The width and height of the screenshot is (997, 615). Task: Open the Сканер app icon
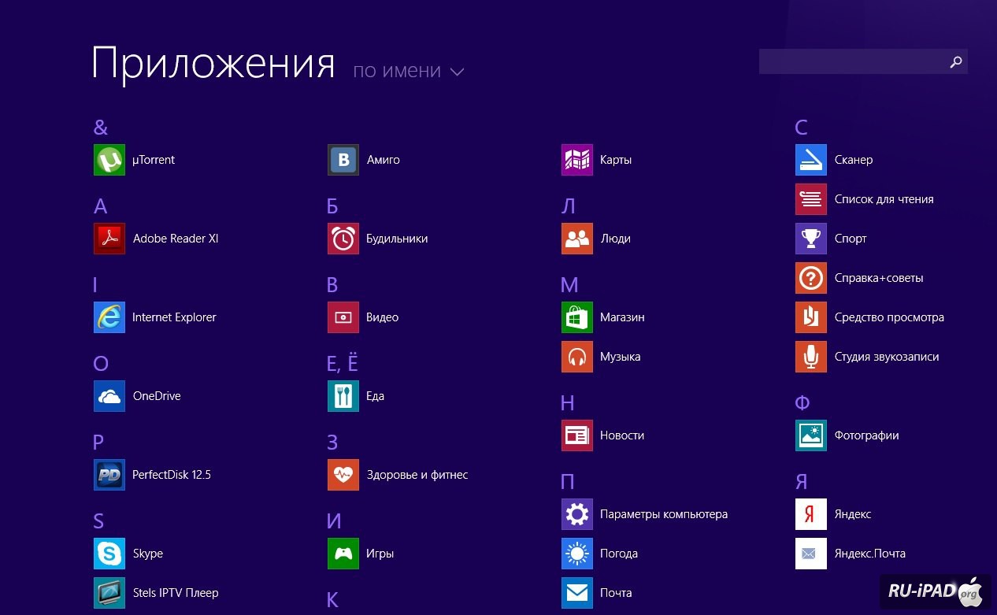(811, 160)
